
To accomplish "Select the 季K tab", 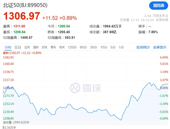I will (x=53, y=47).
